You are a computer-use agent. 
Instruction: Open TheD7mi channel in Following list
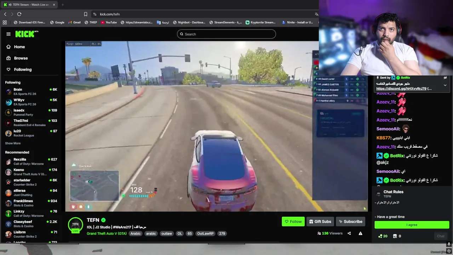31,123
